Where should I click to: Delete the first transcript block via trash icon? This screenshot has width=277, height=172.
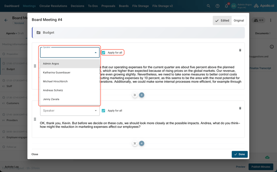(240, 50)
